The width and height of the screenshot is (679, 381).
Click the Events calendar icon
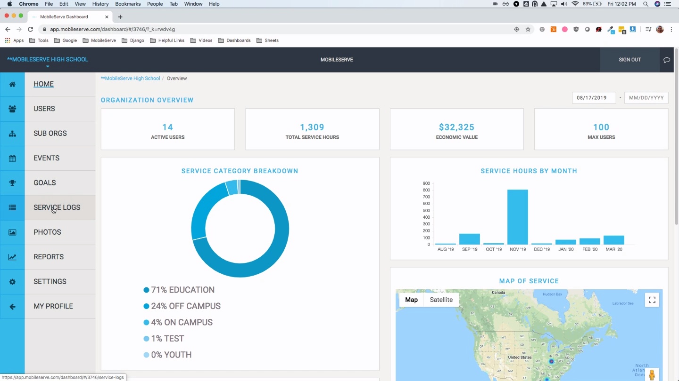pos(12,158)
